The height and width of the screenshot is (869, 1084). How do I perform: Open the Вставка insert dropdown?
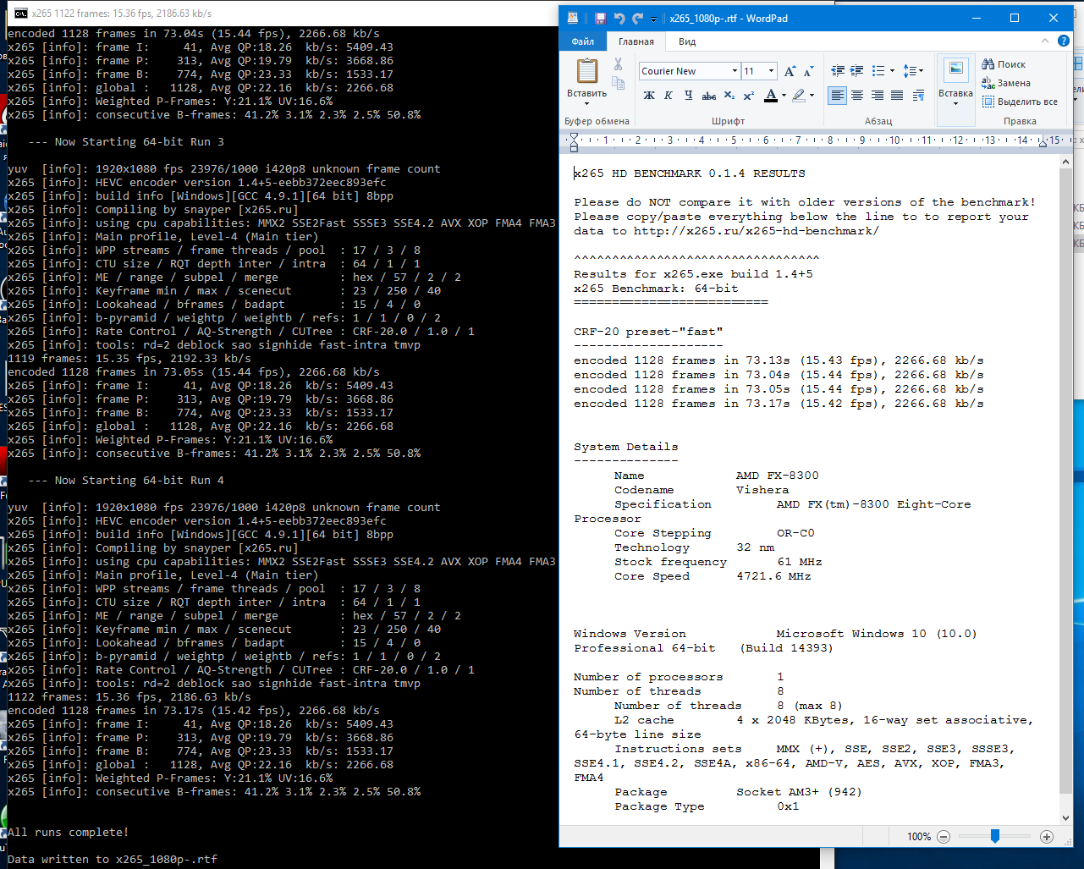[955, 98]
